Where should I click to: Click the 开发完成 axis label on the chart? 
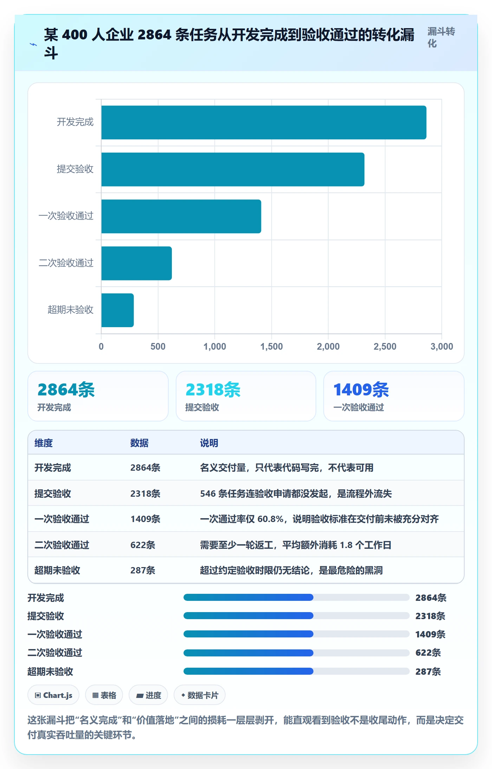75,122
